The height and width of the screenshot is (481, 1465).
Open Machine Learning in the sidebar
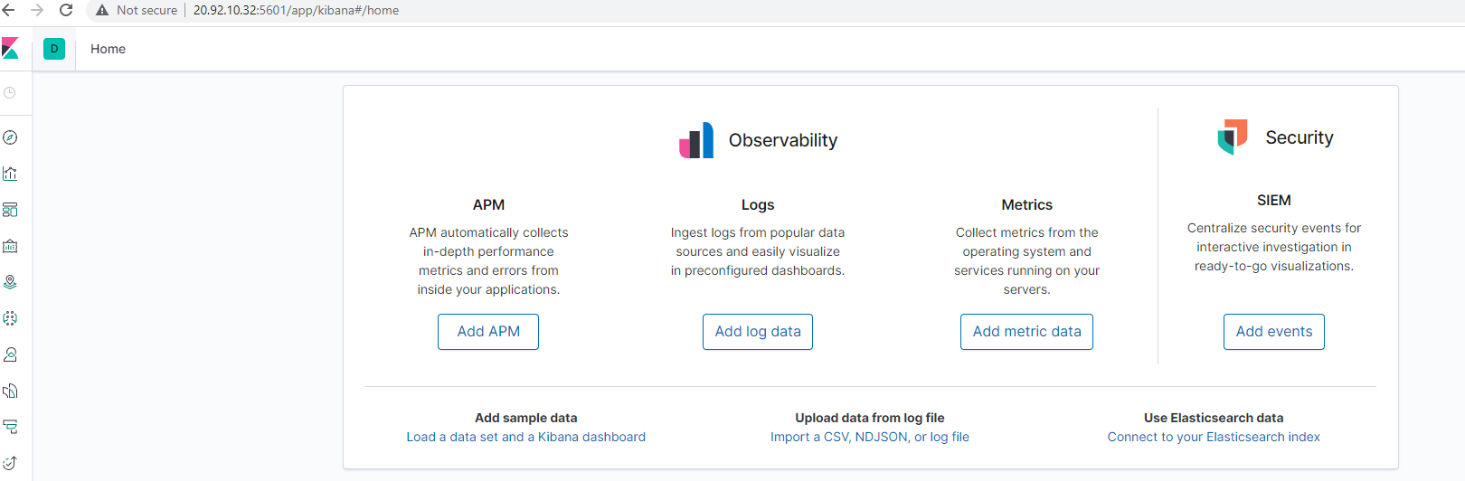pyautogui.click(x=11, y=318)
